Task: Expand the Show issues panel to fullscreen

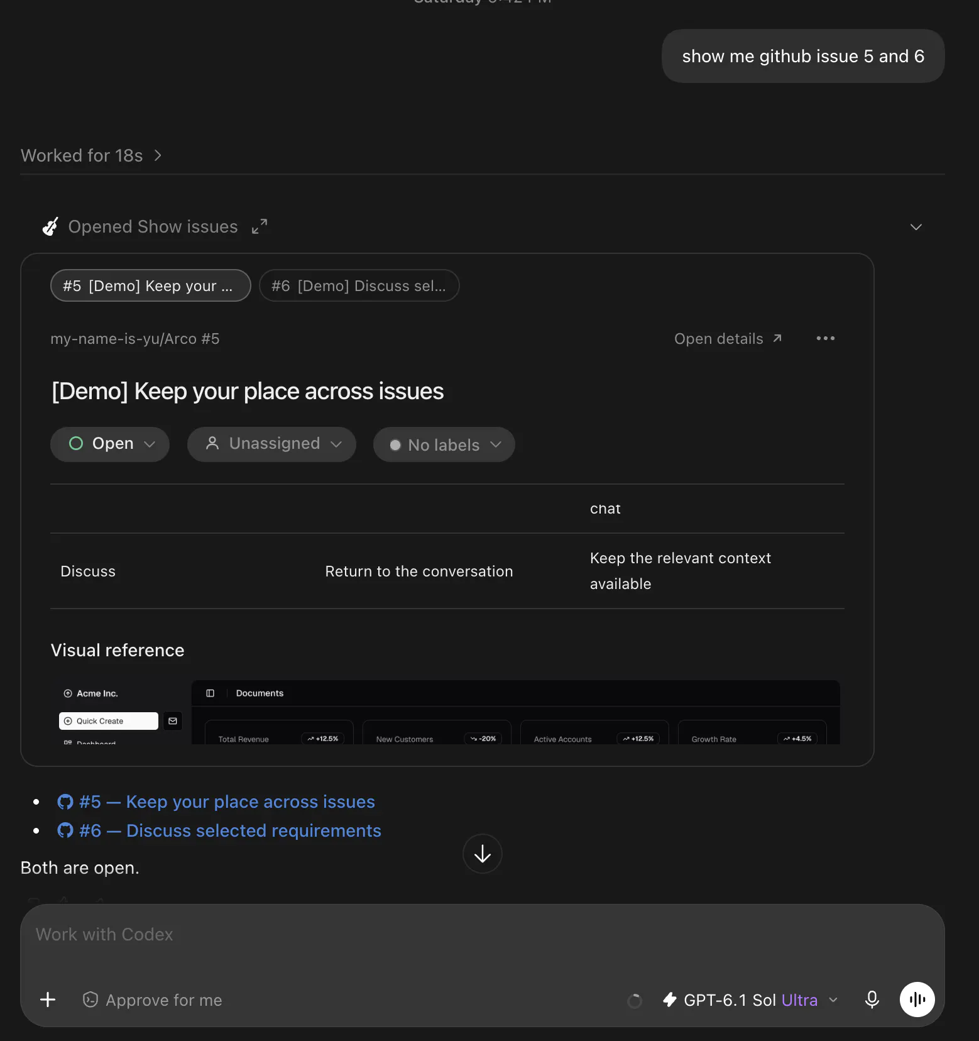Action: [x=260, y=226]
